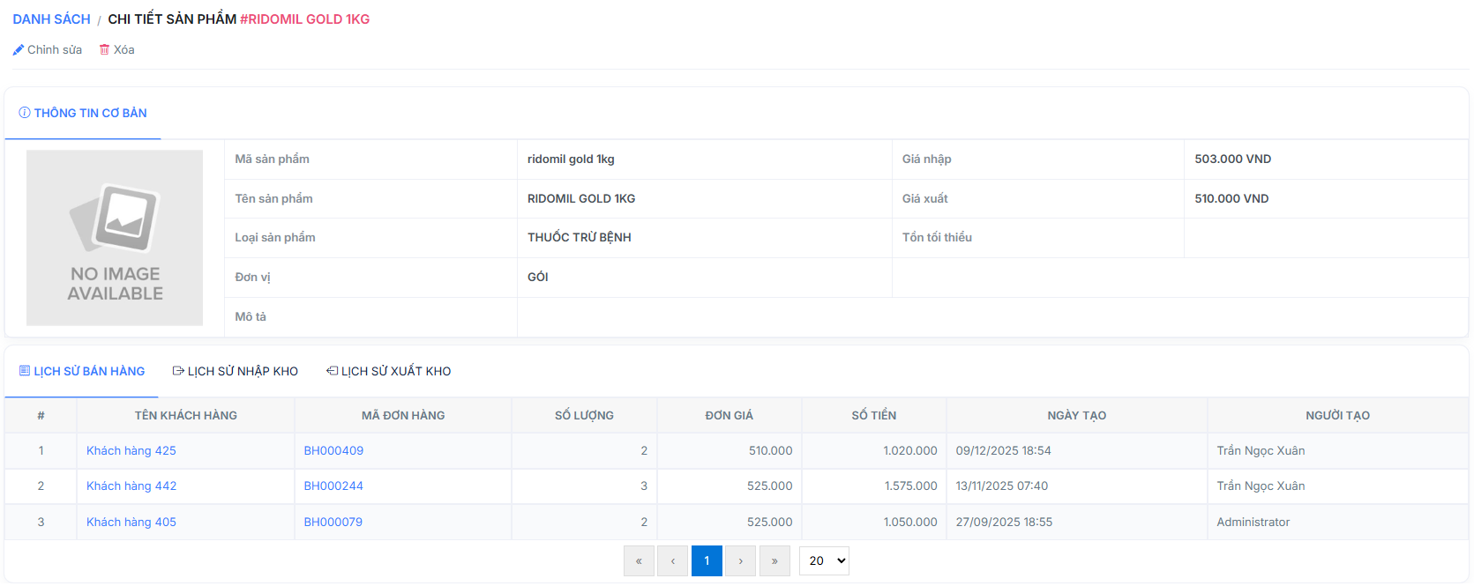Viewport: 1474px width, 586px height.
Task: Go to the first page of results
Action: (x=639, y=561)
